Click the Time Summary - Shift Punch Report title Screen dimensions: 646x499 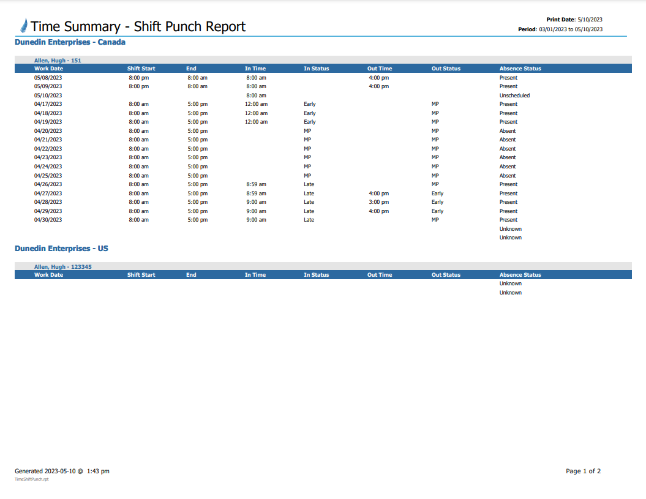pyautogui.click(x=138, y=26)
